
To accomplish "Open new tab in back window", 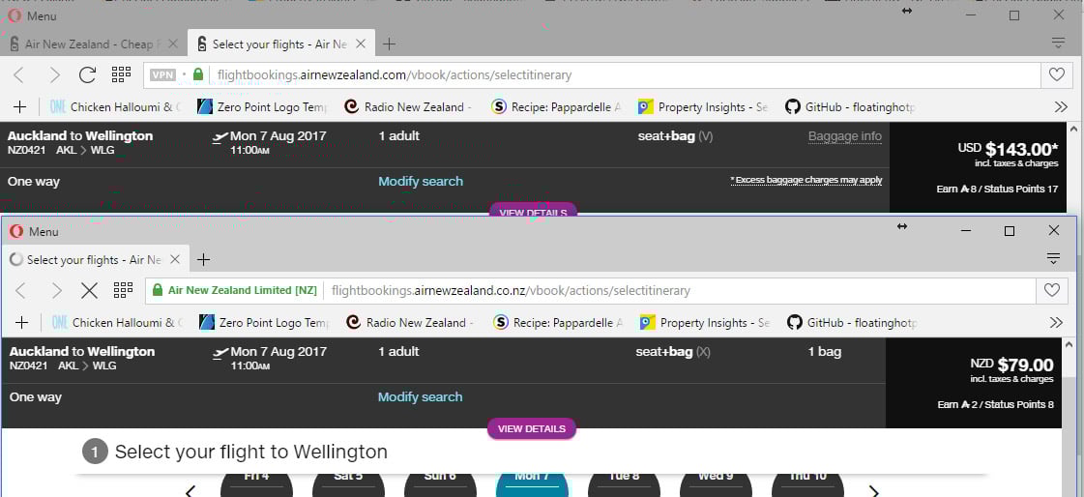I will (390, 44).
